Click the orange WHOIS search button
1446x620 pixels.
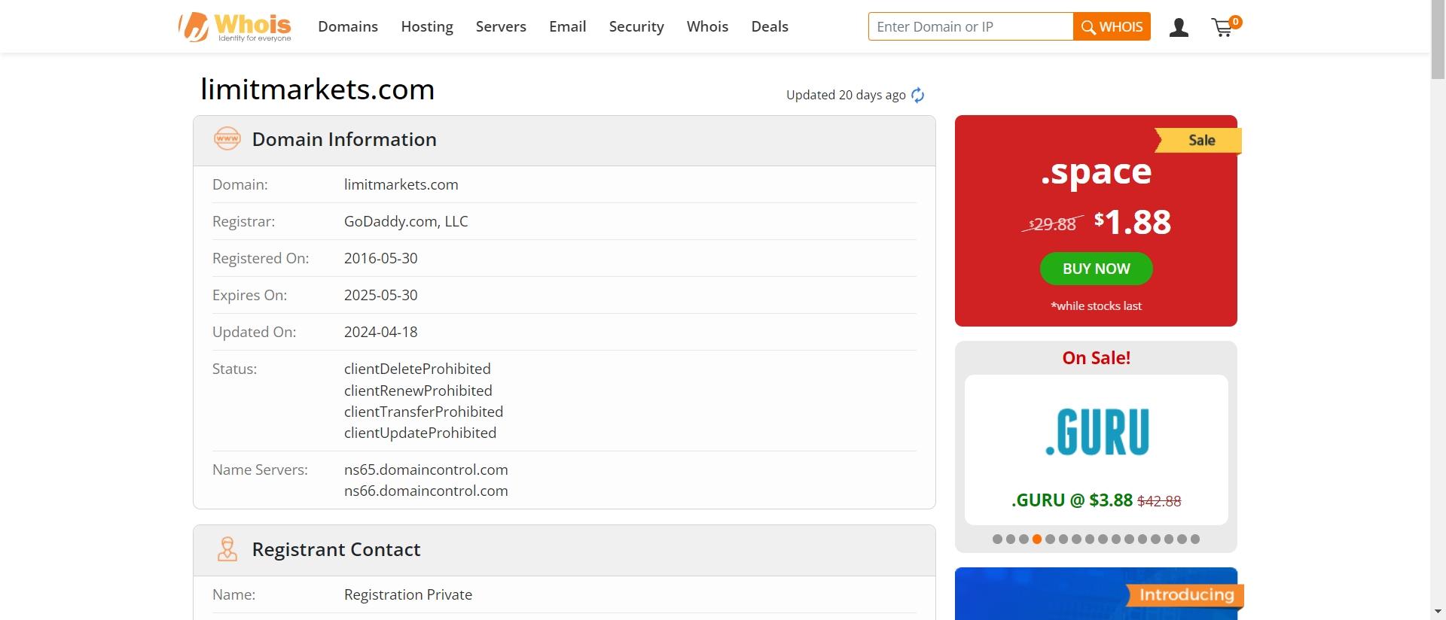(x=1112, y=26)
